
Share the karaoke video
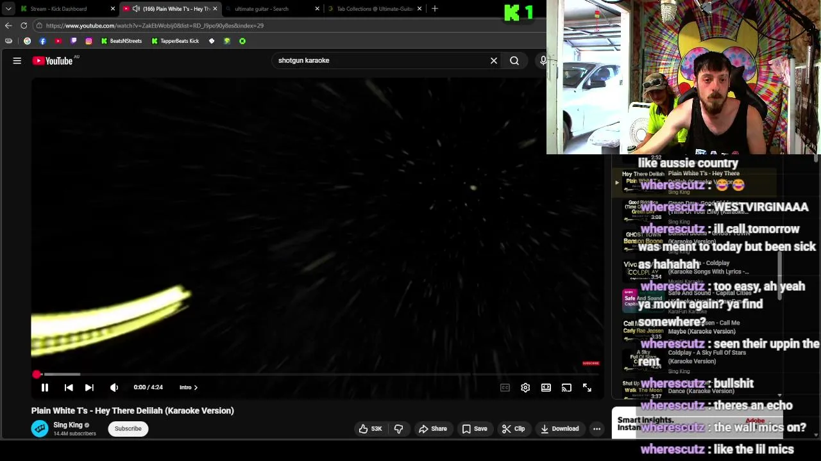pyautogui.click(x=432, y=429)
